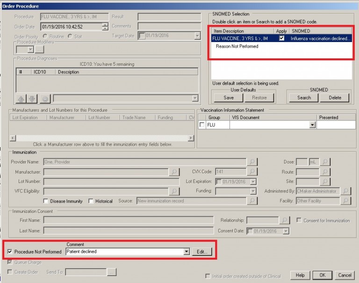Viewport: 359px width, 283px height.
Task: Click the Route search icon
Action: point(325,172)
